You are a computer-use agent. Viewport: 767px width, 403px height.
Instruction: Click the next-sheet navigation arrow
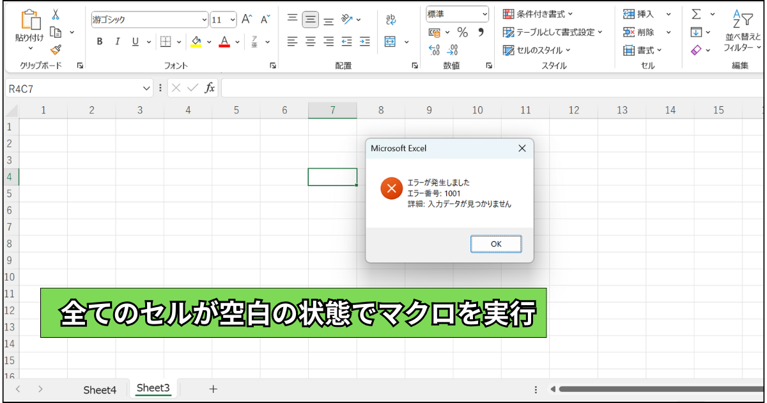tap(40, 388)
